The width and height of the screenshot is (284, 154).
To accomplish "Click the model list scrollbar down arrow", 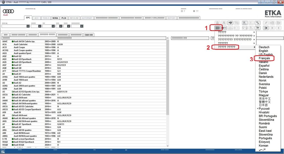I will (167, 146).
